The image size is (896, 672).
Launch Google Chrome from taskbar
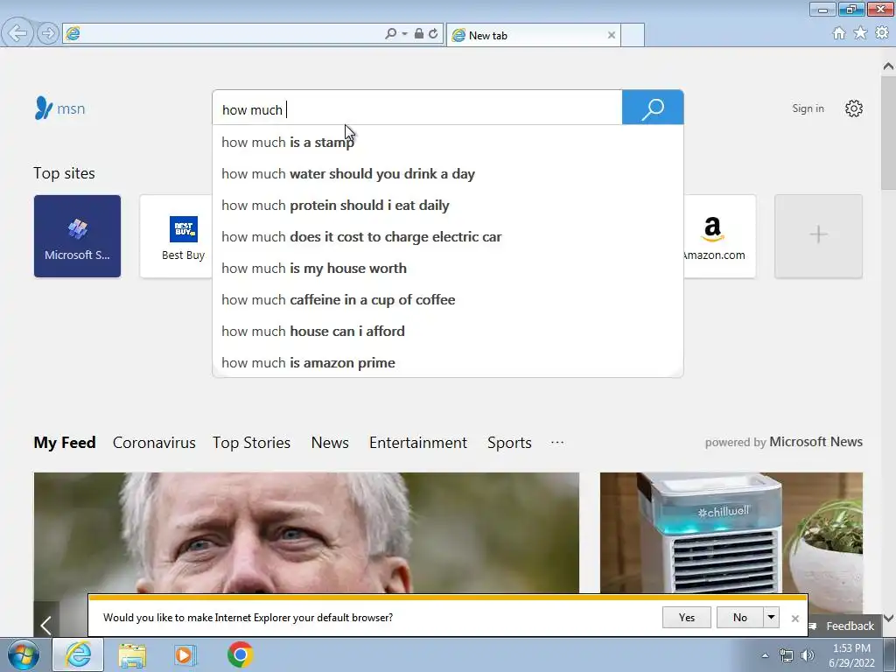coord(240,654)
